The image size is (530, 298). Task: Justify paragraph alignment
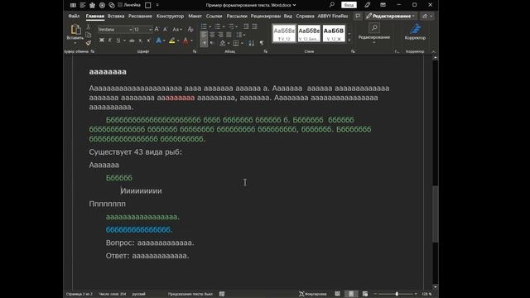click(x=229, y=35)
